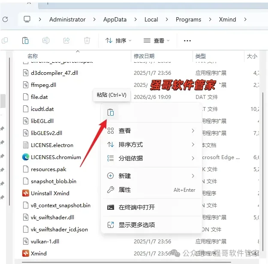
Task: Select 显示更多选项 menu entry
Action: (151, 225)
